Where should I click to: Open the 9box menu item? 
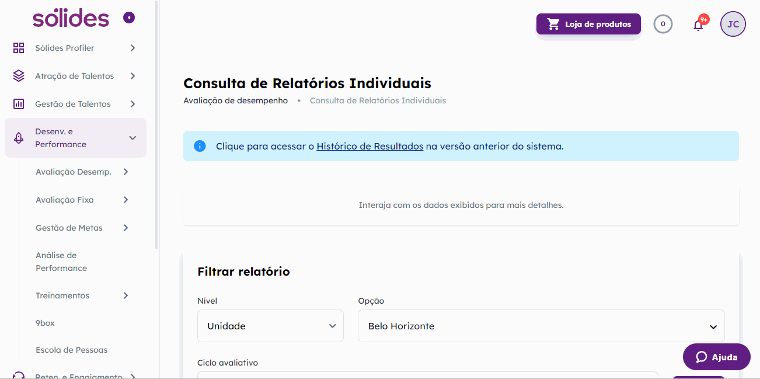[x=45, y=323]
